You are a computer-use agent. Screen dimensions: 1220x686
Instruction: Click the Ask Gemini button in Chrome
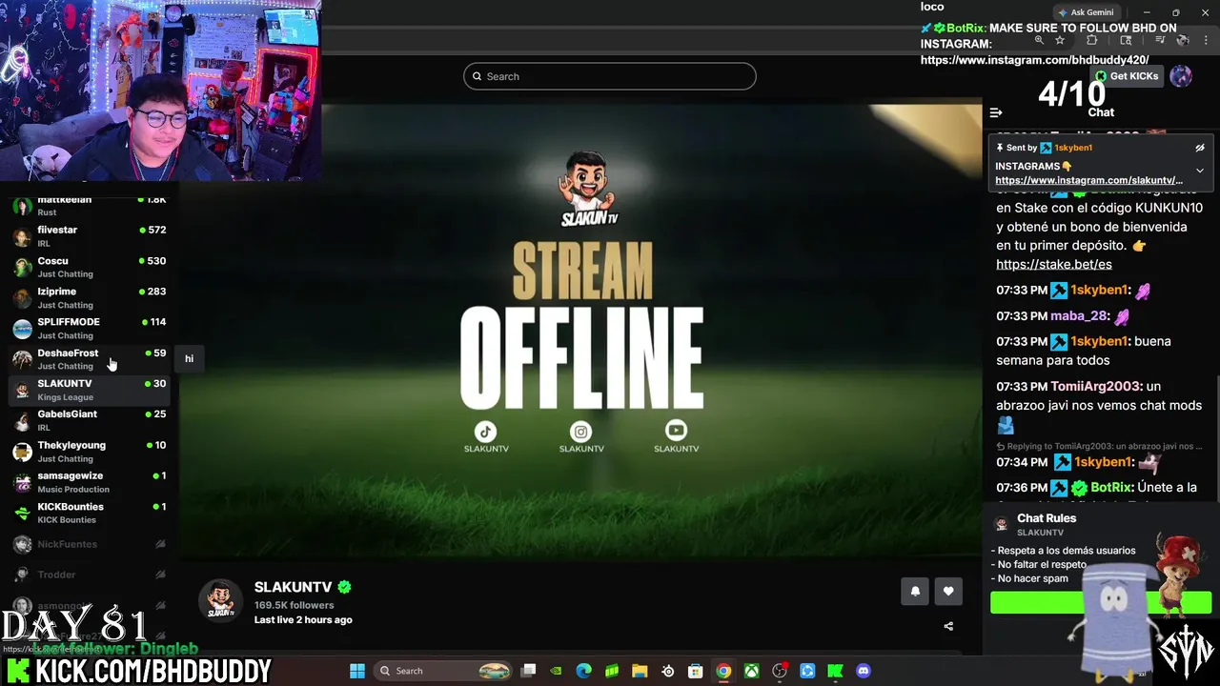1085,12
